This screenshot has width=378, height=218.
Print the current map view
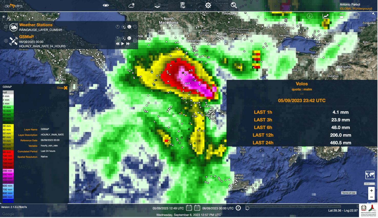pos(342,16)
